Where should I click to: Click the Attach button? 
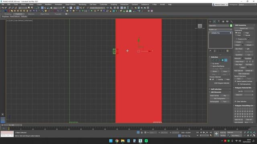tap(238, 45)
